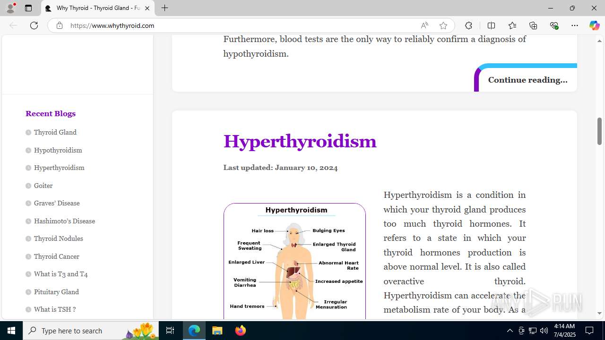Open Hashimoto's Disease blog link
Image resolution: width=605 pixels, height=340 pixels.
(64, 221)
